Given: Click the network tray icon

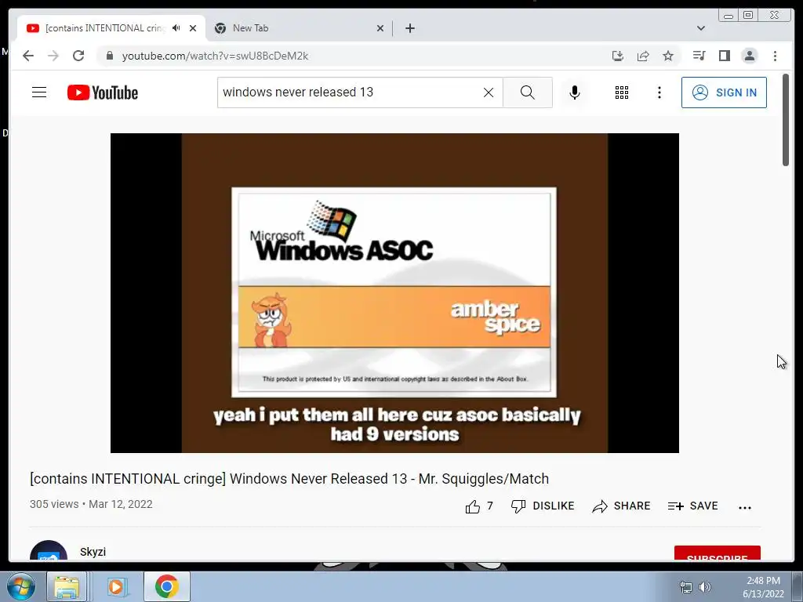Looking at the screenshot, I should pyautogui.click(x=685, y=587).
